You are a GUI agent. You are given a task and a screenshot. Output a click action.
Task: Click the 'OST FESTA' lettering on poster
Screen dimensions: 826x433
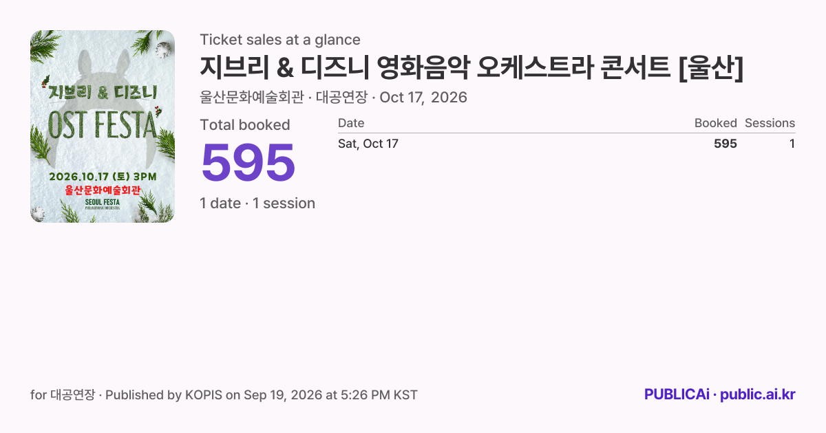coord(101,125)
